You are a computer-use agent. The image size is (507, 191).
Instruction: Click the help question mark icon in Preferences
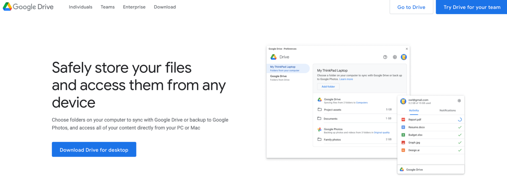(385, 57)
